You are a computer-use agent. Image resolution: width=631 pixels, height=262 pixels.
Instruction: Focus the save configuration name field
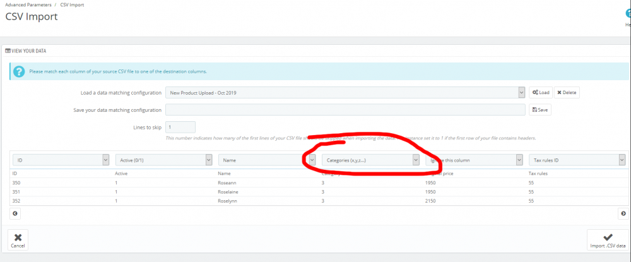[345, 110]
